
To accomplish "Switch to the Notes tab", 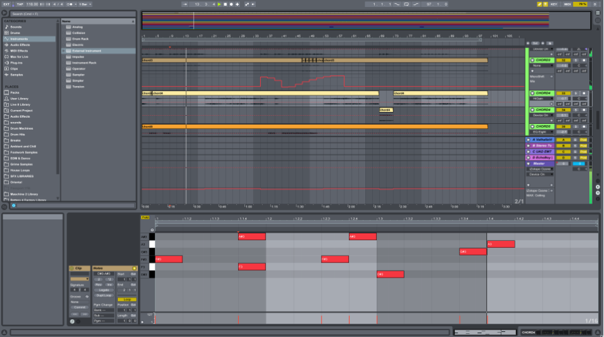I will [x=115, y=269].
